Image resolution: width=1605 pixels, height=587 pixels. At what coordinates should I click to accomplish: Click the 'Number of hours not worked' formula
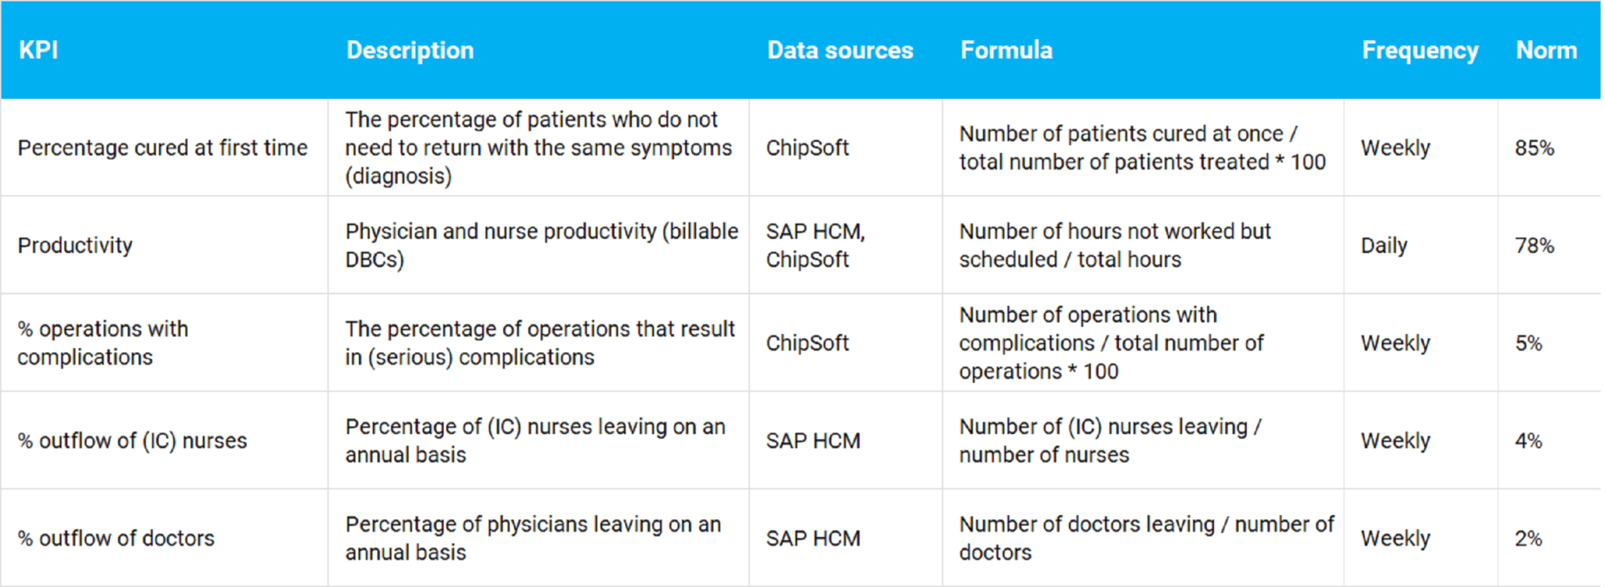click(x=1114, y=245)
